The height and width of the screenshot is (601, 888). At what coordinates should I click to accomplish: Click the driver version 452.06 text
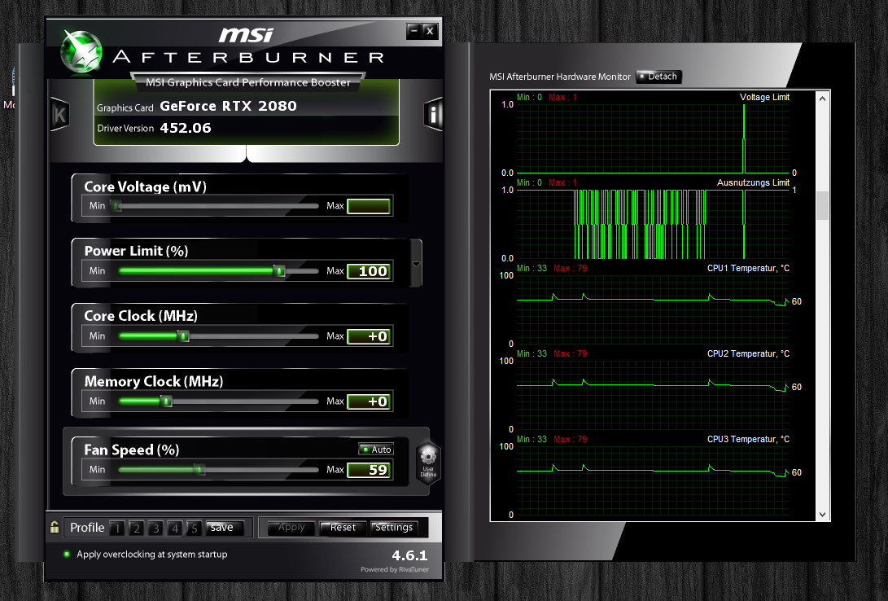click(186, 128)
